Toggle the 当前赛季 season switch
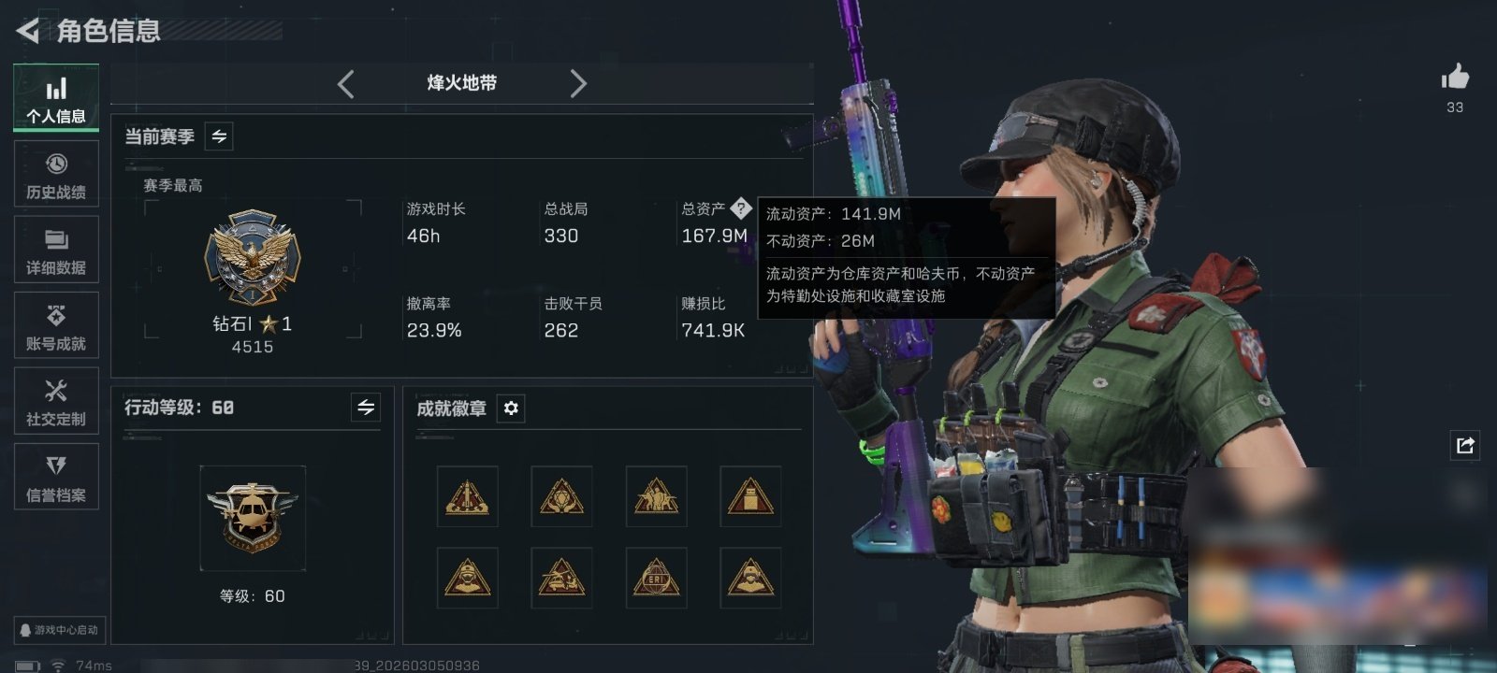 (219, 136)
